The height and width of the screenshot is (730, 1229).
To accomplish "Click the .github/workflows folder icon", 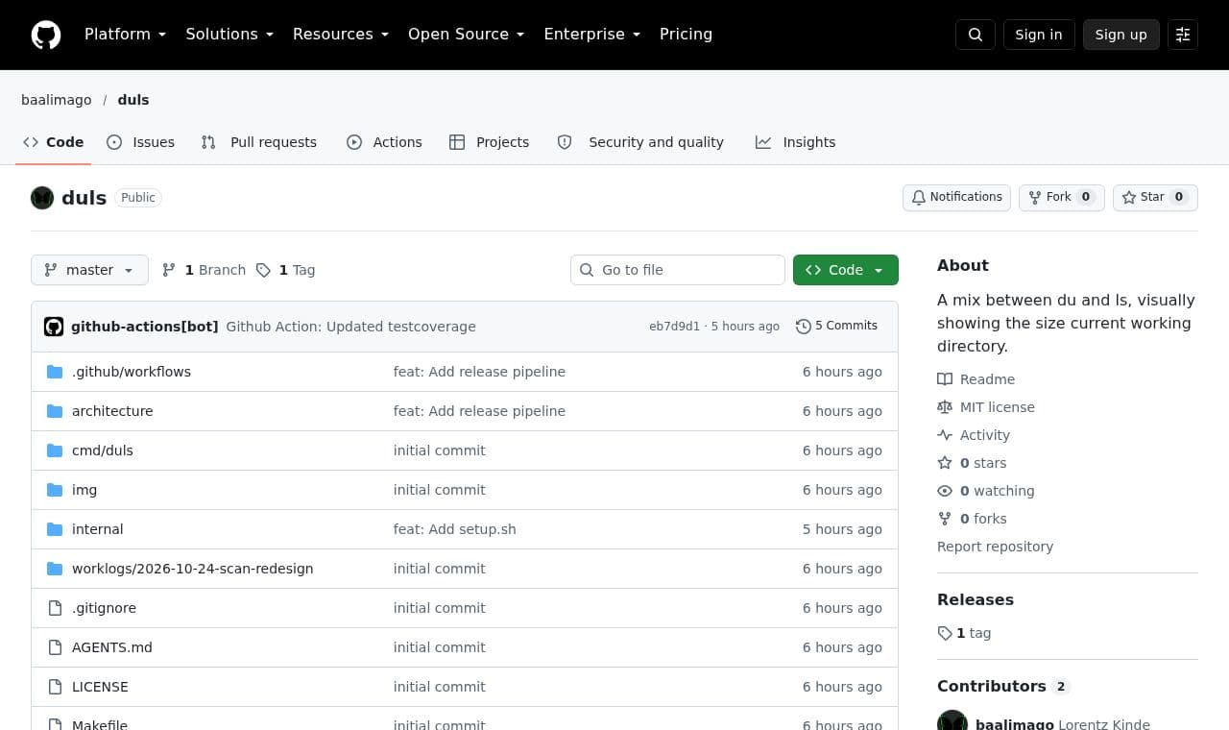I will coord(55,372).
